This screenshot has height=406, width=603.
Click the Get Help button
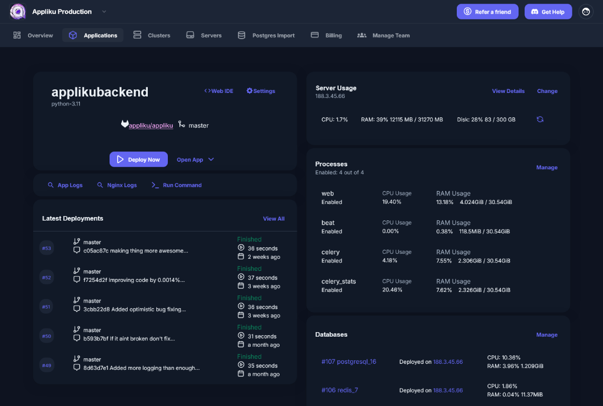point(548,12)
